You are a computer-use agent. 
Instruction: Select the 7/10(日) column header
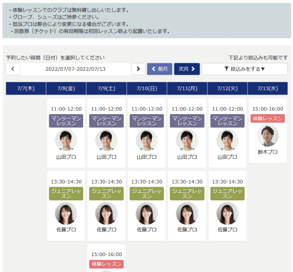147,88
